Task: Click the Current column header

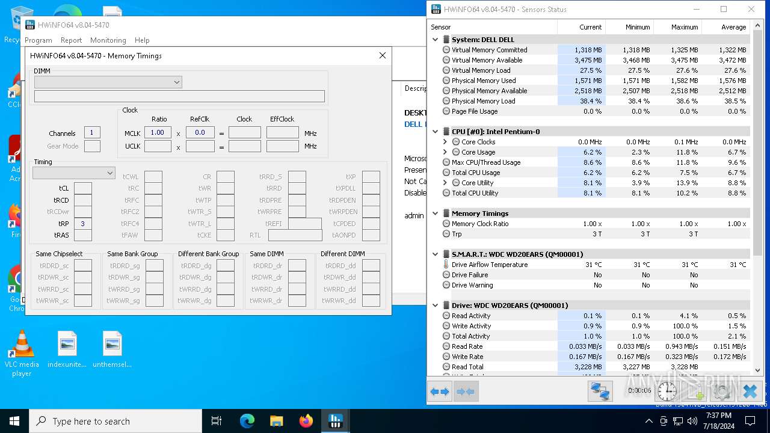Action: coord(581,27)
